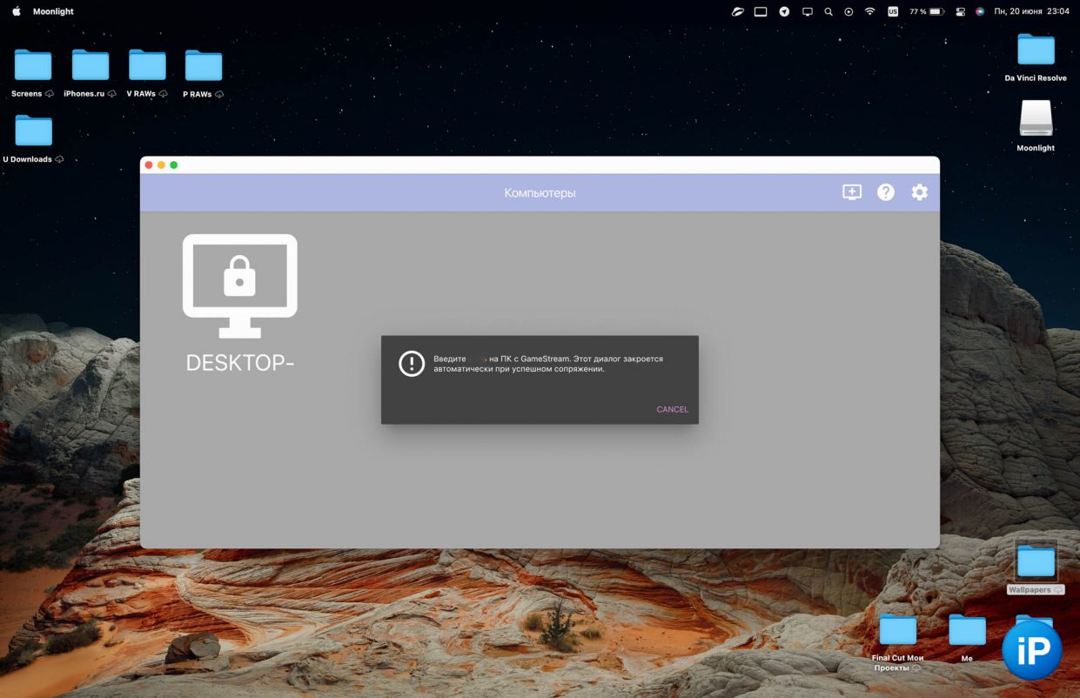This screenshot has width=1080, height=698.
Task: Open Moonlight help question mark icon
Action: coord(885,192)
